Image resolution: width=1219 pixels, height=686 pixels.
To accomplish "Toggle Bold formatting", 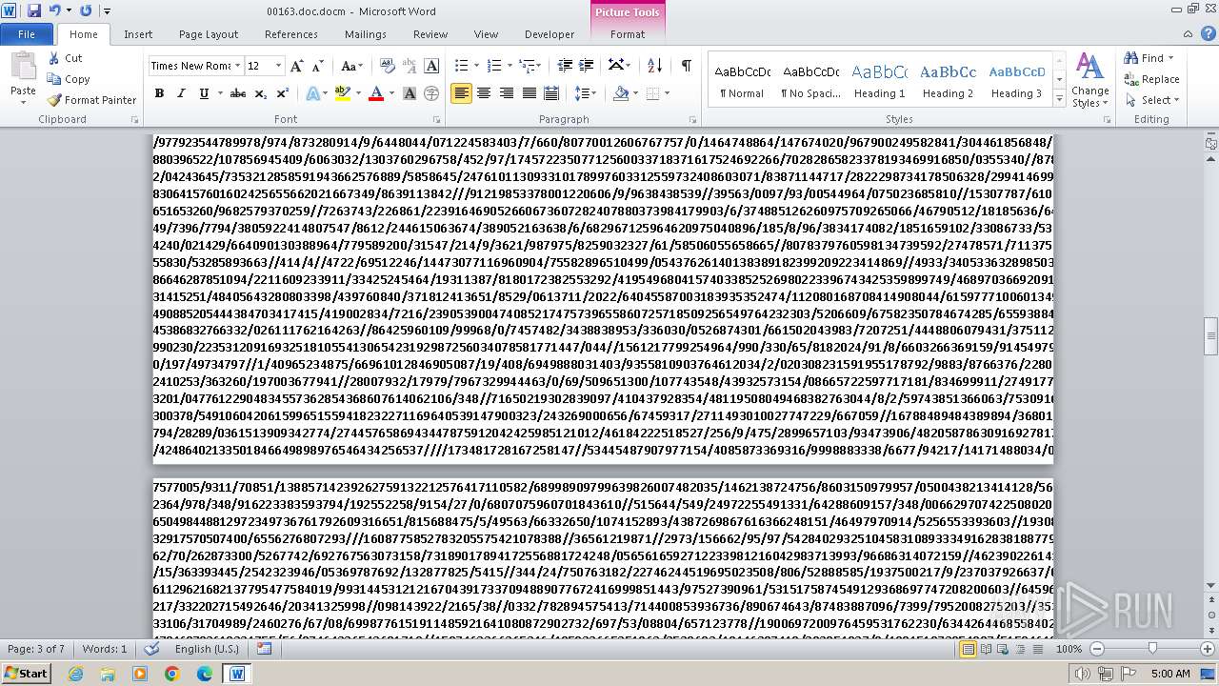I will click(159, 93).
